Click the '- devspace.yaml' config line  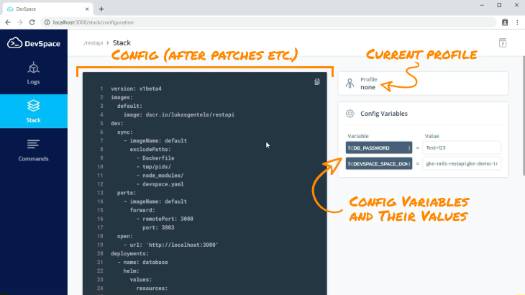[160, 184]
